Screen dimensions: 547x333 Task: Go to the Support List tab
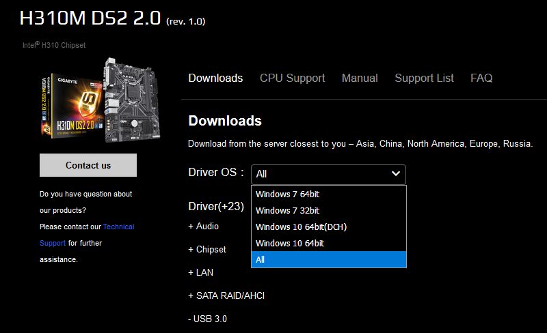(424, 78)
